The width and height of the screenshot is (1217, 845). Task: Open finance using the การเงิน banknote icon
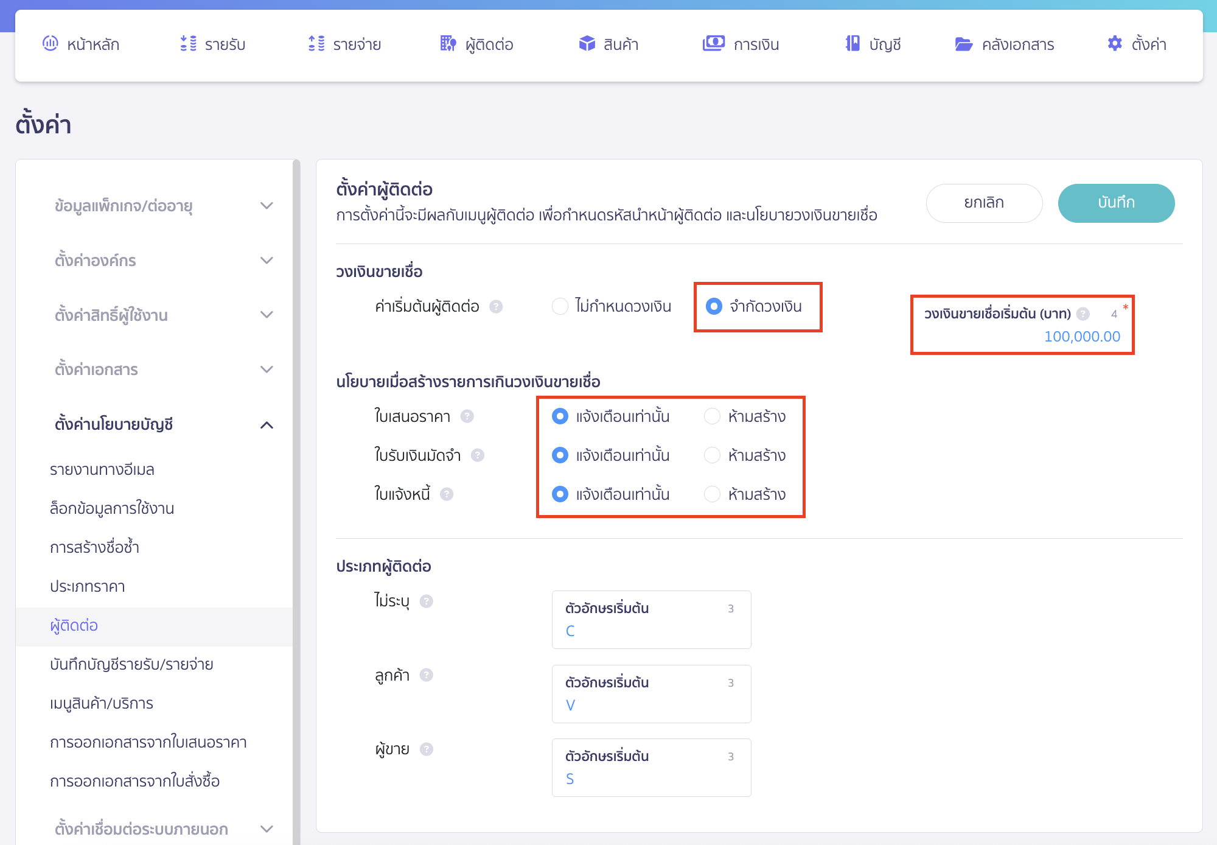(714, 43)
